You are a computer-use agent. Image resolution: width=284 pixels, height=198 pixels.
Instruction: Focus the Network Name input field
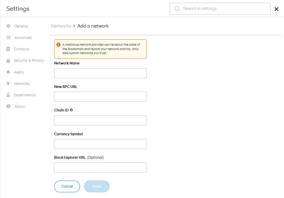coord(100,73)
